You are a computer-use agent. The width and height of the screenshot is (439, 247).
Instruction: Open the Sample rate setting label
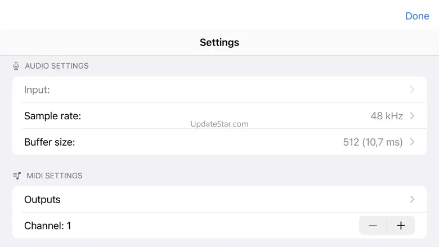pos(52,116)
